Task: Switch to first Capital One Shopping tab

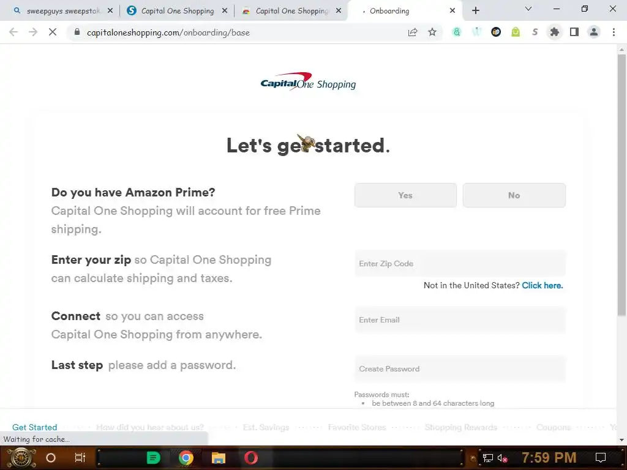Action: (177, 11)
